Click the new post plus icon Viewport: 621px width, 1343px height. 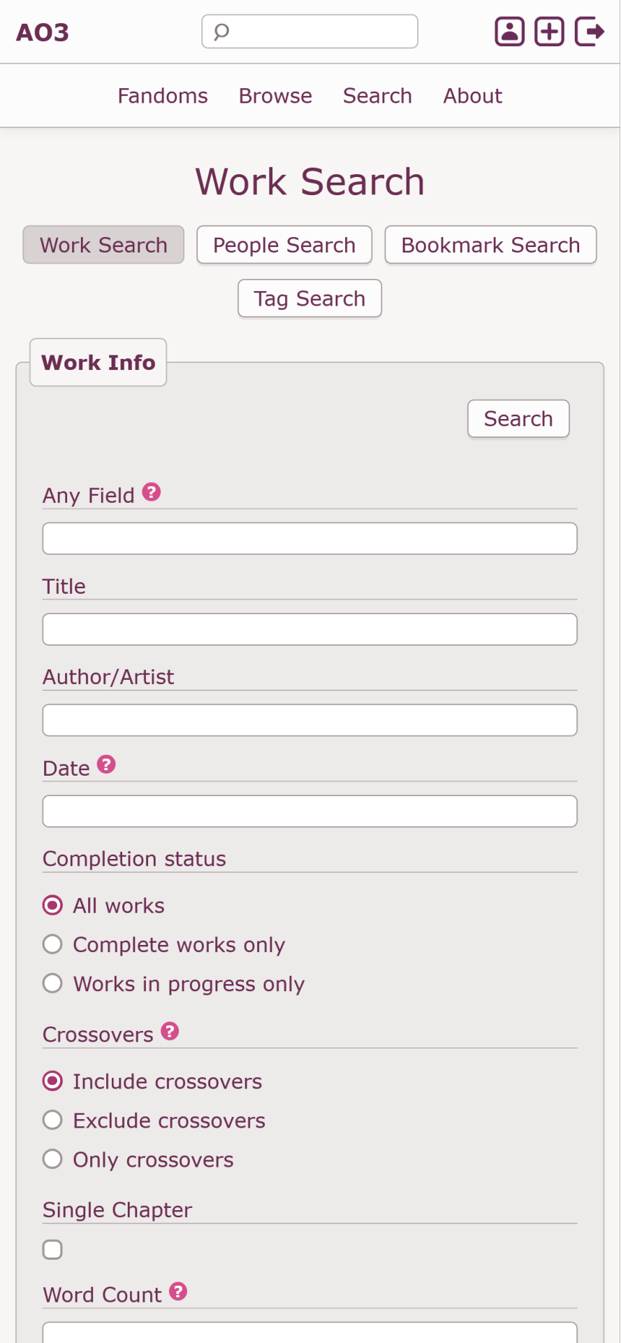point(550,31)
